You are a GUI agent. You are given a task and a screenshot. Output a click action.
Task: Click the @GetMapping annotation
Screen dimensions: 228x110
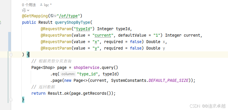click(35, 16)
